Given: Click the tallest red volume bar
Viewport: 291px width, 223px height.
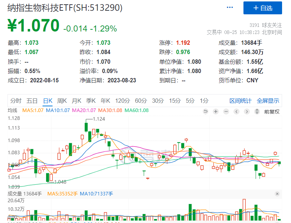Looking at the screenshot, I should pyautogui.click(x=244, y=209).
